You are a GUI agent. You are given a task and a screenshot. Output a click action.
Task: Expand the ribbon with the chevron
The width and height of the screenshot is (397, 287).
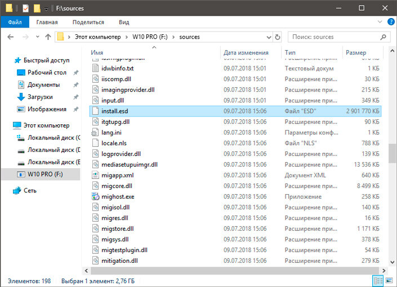380,22
